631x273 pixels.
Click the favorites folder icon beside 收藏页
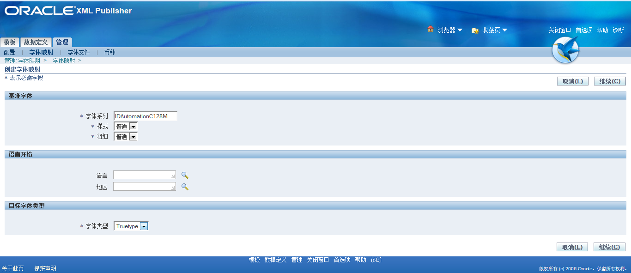pos(475,30)
